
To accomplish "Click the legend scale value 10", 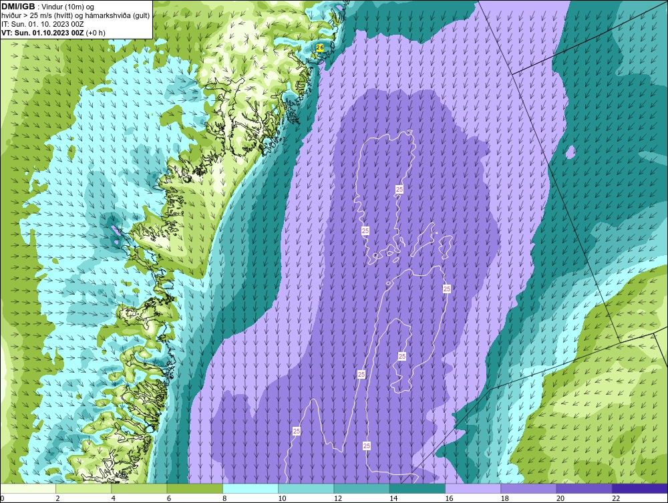I will click(283, 498).
